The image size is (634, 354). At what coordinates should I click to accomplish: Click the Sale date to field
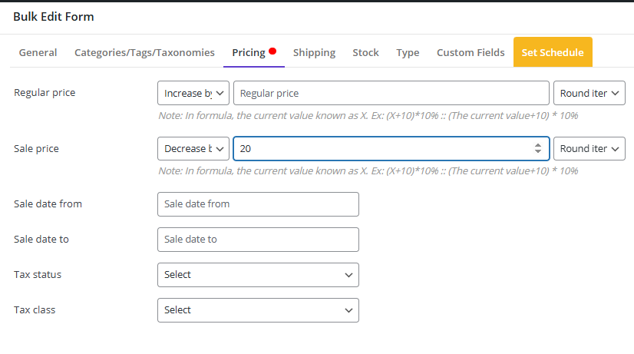point(258,240)
